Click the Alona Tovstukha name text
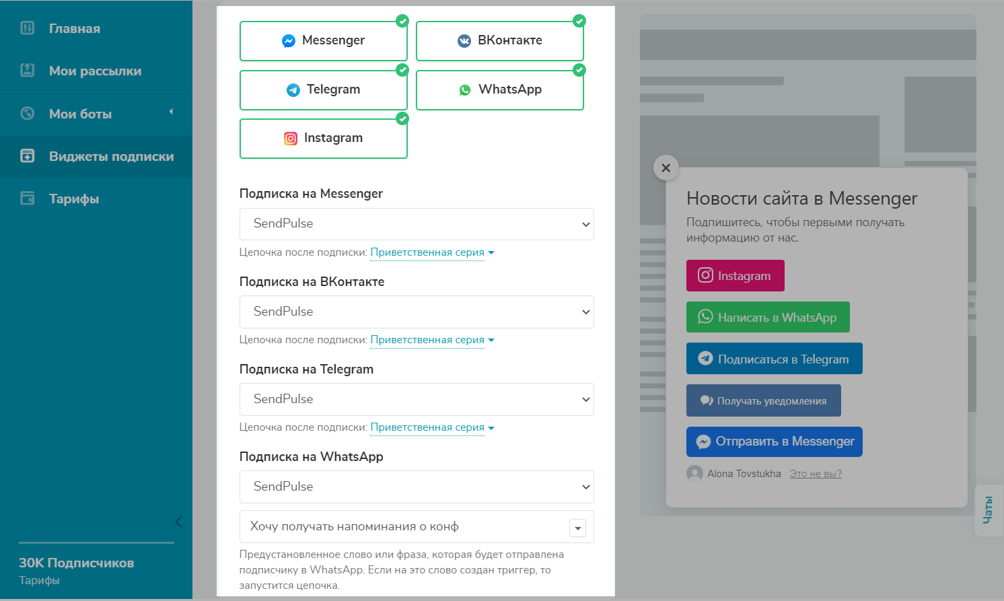 744,474
